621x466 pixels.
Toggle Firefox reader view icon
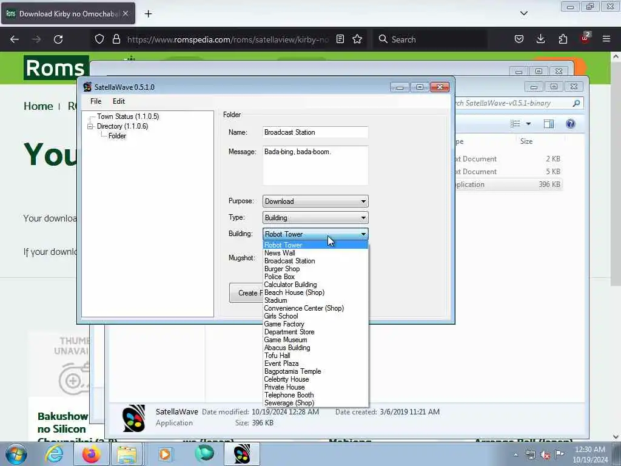tap(340, 39)
